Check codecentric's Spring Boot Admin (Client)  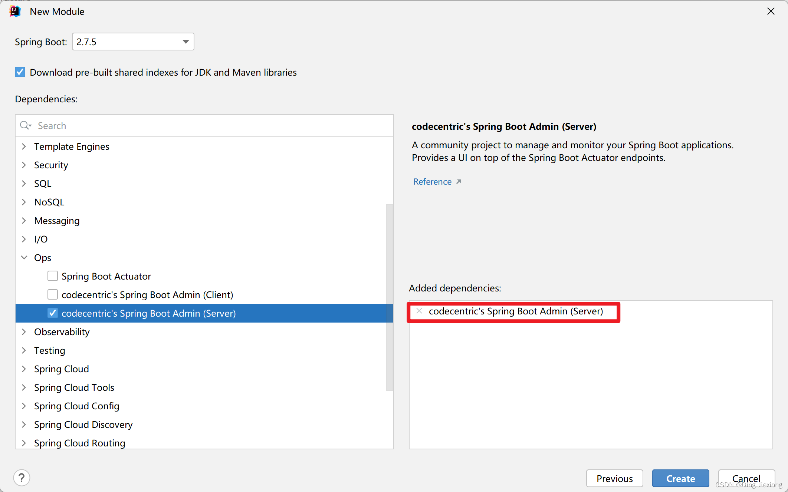point(53,294)
